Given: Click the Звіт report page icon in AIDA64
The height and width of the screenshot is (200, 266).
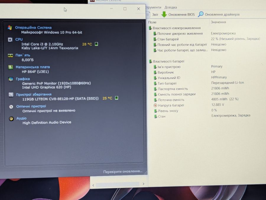Looking at the screenshot, I should 148,14.
